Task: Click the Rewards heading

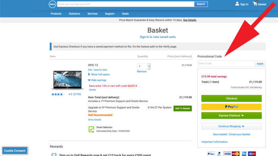Action: pyautogui.click(x=56, y=146)
